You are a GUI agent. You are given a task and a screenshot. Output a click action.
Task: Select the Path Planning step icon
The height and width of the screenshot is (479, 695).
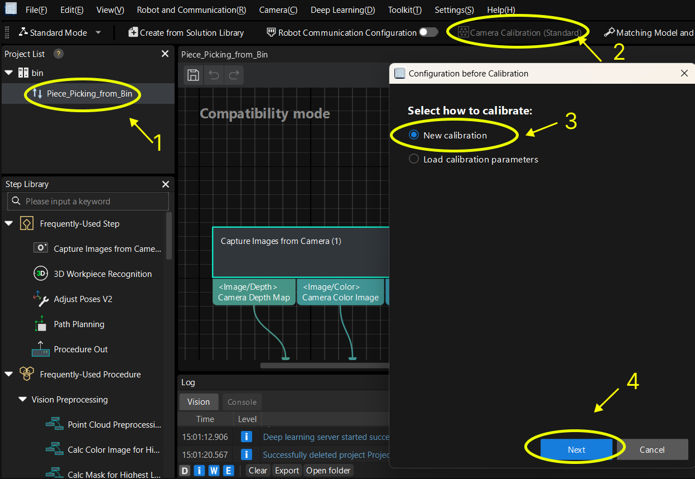coord(41,324)
